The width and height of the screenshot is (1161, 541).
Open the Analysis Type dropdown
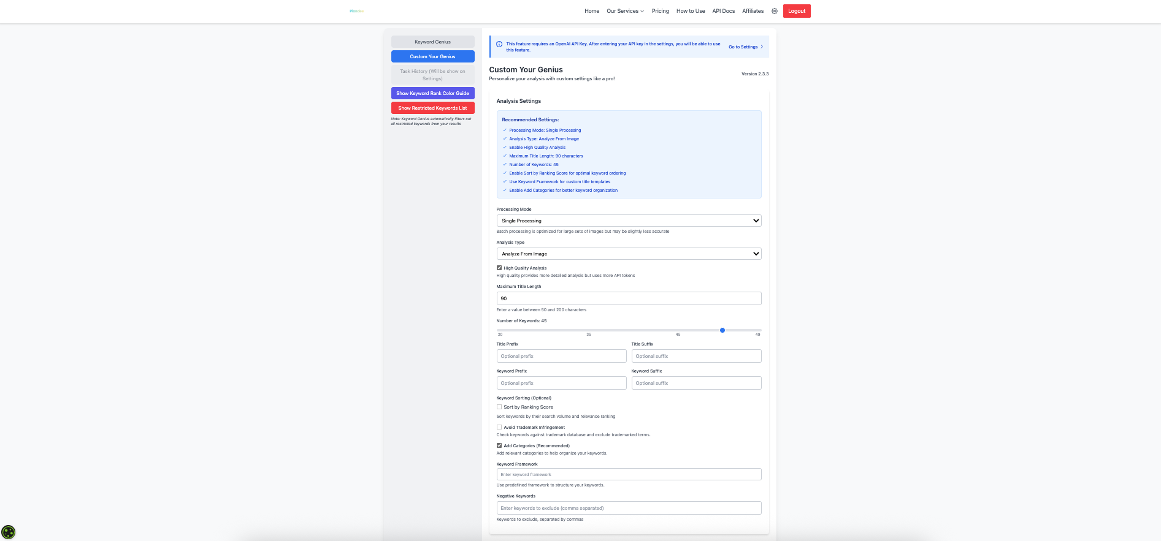tap(629, 254)
